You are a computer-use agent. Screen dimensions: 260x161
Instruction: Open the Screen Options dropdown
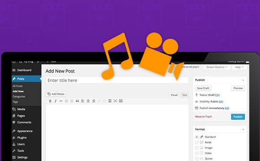[x=217, y=67]
